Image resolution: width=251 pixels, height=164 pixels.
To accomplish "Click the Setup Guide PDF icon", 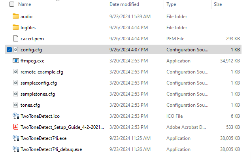I will click(x=16, y=127).
